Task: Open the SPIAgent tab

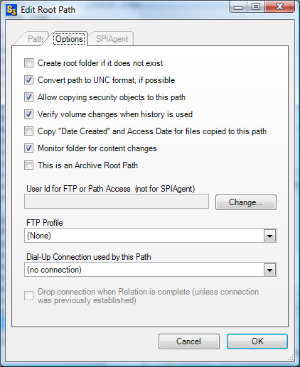Action: pos(112,39)
